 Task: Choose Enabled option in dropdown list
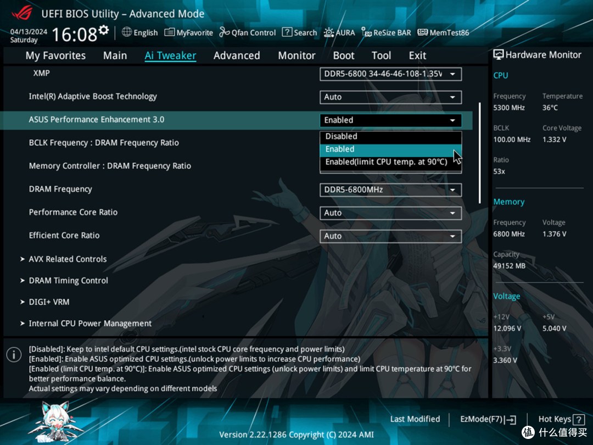click(x=391, y=149)
